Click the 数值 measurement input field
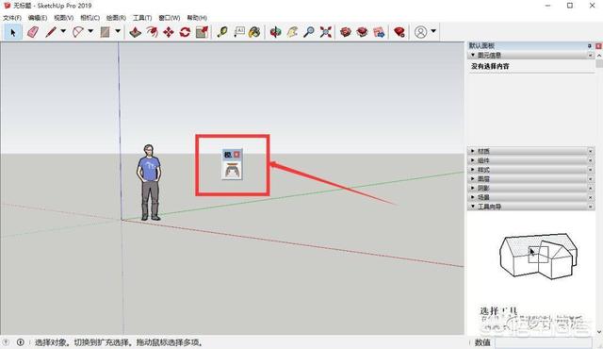 pos(544,342)
